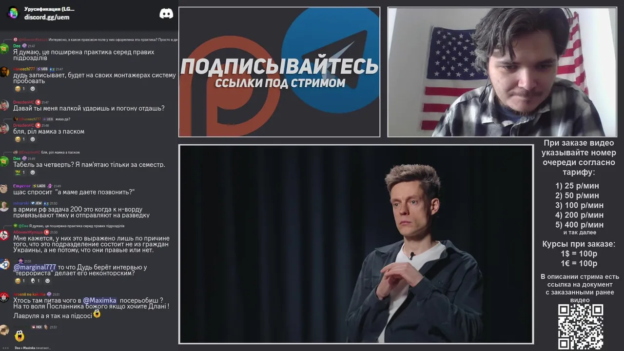
Task: Click the custom emoji reaction under 'Табель за четверть?'
Action: [x=20, y=172]
